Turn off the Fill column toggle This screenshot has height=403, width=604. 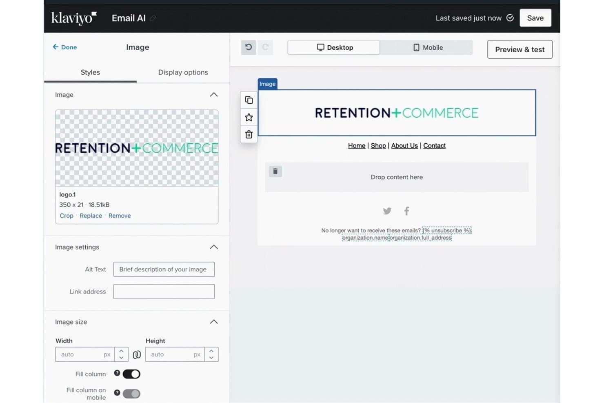[131, 374]
